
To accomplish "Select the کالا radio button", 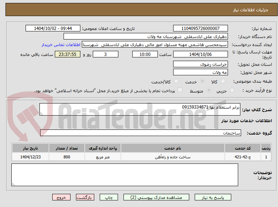I will pos(223,81).
